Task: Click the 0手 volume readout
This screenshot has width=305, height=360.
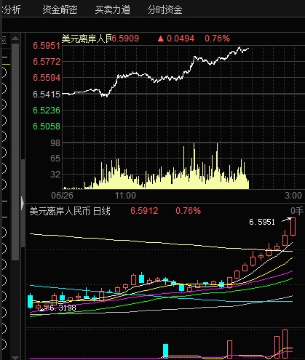Action: pyautogui.click(x=297, y=211)
